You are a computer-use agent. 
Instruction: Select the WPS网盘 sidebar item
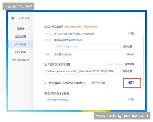point(21,44)
